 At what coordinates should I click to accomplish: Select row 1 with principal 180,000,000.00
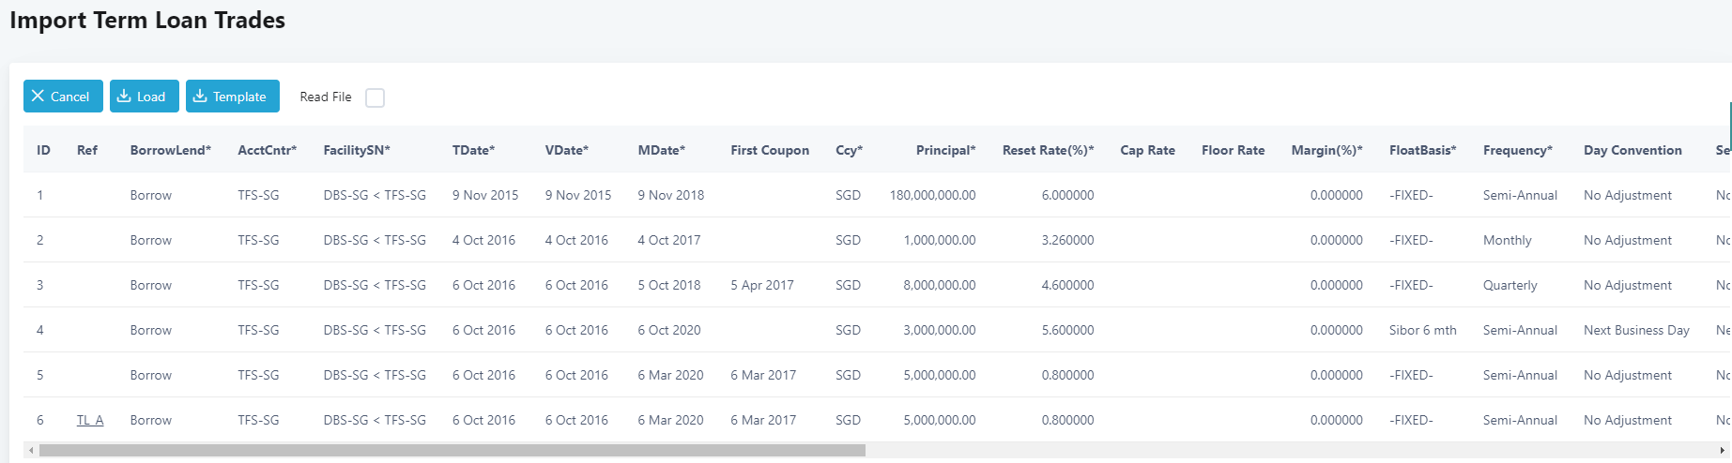point(932,195)
